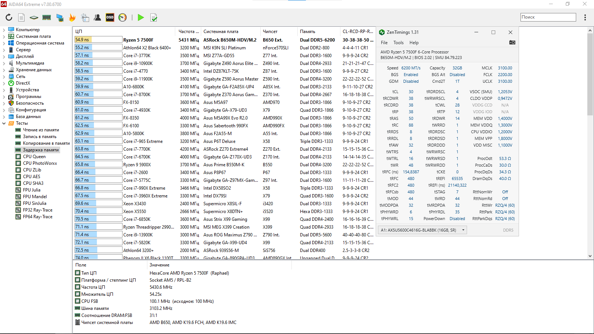The image size is (594, 334).
Task: Click the memory icon beside Чтение из памяти
Action: tap(18, 130)
